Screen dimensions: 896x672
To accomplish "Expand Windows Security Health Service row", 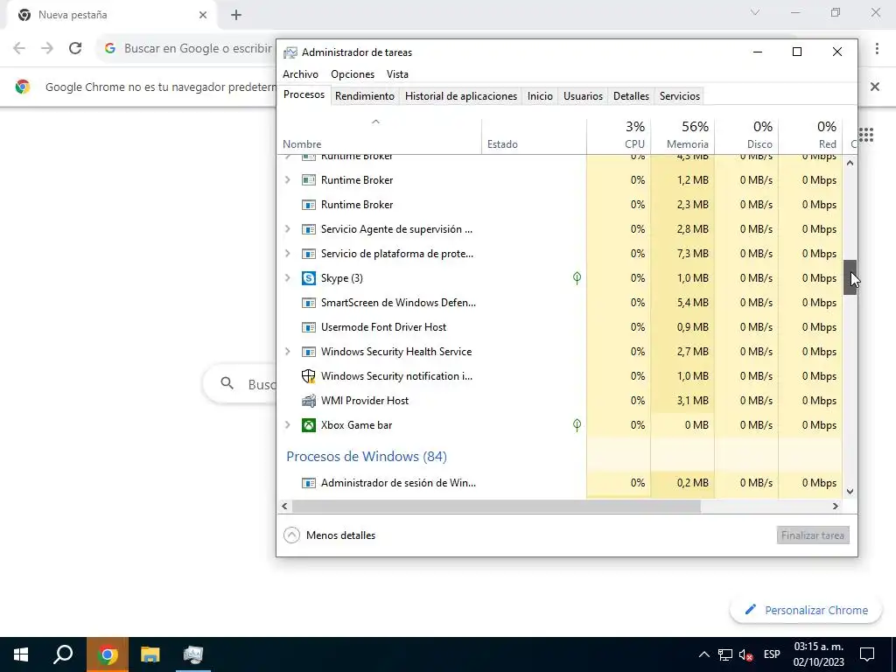I will (287, 352).
